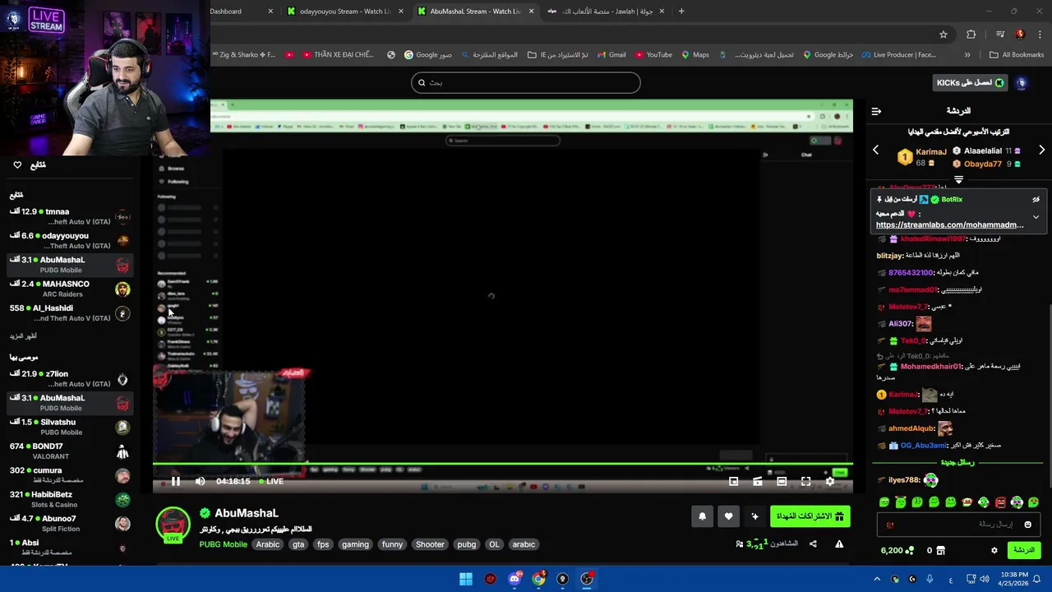The image size is (1052, 592).
Task: Open the chat settings gear
Action: click(994, 550)
